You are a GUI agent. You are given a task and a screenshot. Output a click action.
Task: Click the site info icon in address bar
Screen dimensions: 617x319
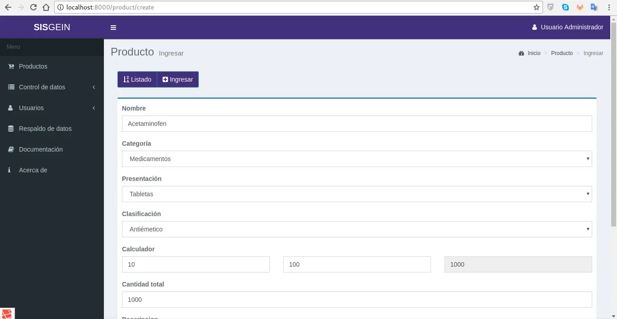pyautogui.click(x=61, y=7)
